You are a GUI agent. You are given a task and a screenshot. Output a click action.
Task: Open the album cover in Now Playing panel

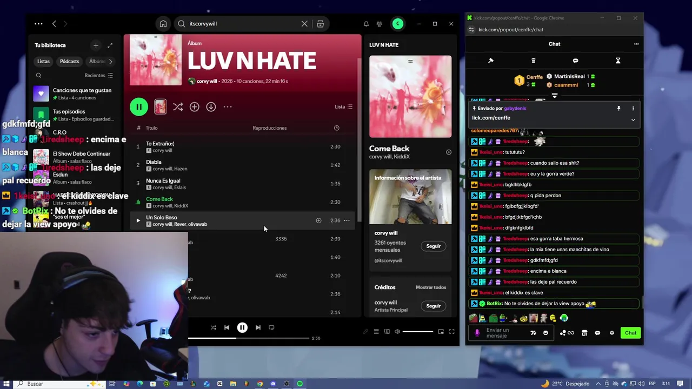pyautogui.click(x=410, y=97)
